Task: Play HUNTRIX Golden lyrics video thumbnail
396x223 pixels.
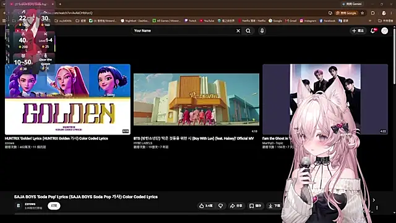Action: point(67,99)
